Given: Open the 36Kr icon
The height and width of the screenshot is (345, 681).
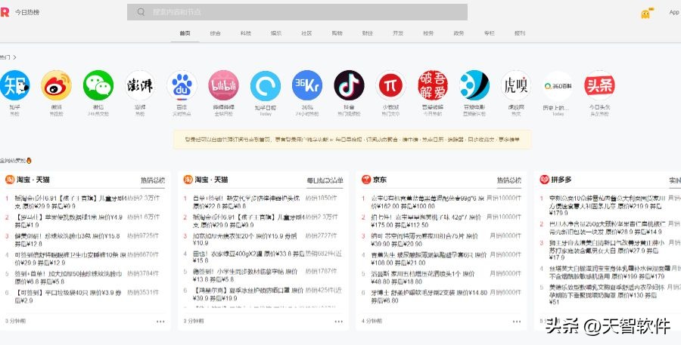Looking at the screenshot, I should [x=307, y=85].
